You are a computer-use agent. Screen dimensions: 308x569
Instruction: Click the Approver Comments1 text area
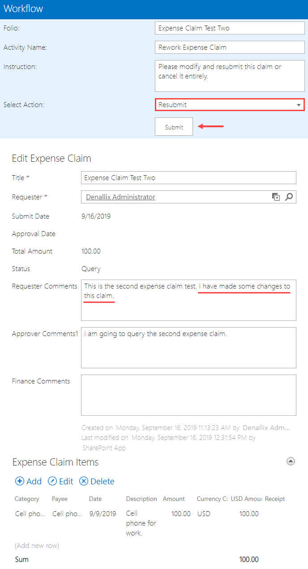tap(188, 348)
